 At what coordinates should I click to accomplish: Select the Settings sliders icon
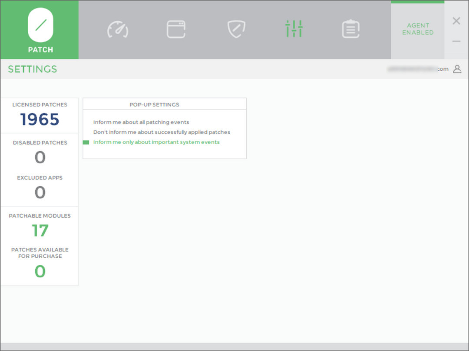tap(294, 29)
